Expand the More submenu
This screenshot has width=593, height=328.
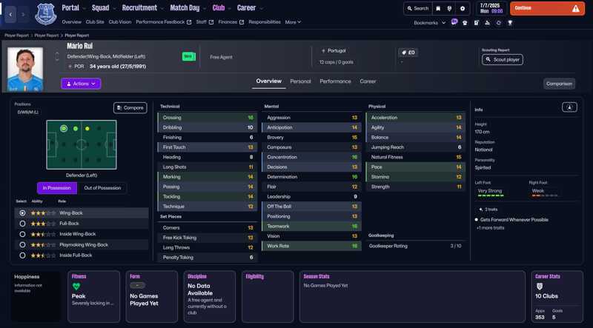tap(293, 22)
